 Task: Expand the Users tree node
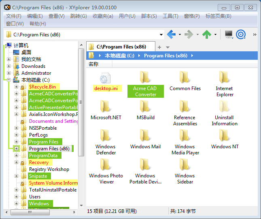[16, 196]
